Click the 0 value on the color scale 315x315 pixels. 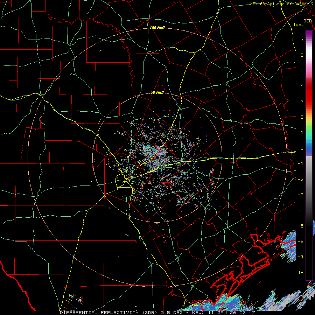coord(302,148)
